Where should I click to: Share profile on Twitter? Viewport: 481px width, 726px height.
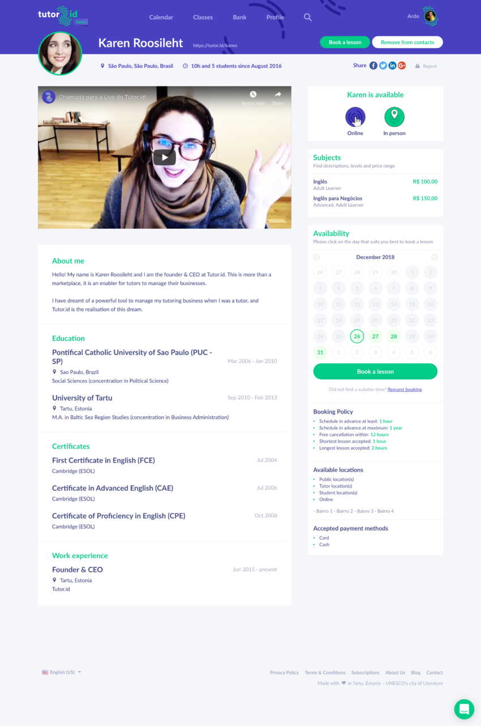383,66
